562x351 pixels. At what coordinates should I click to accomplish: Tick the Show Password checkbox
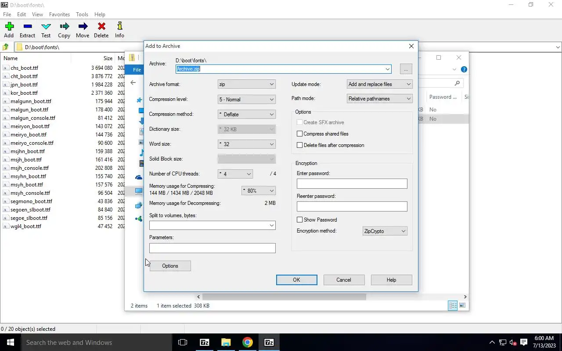300,220
